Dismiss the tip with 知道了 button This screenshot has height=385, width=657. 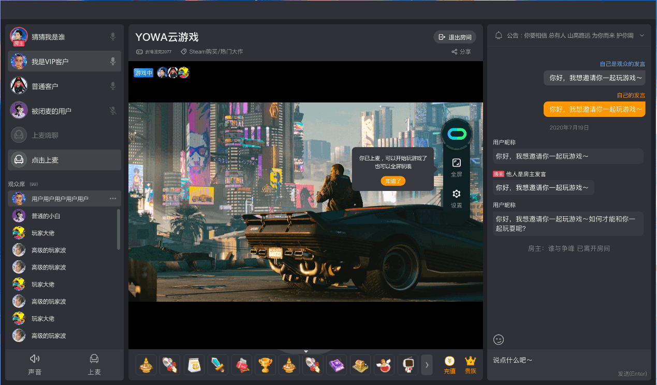pyautogui.click(x=393, y=181)
